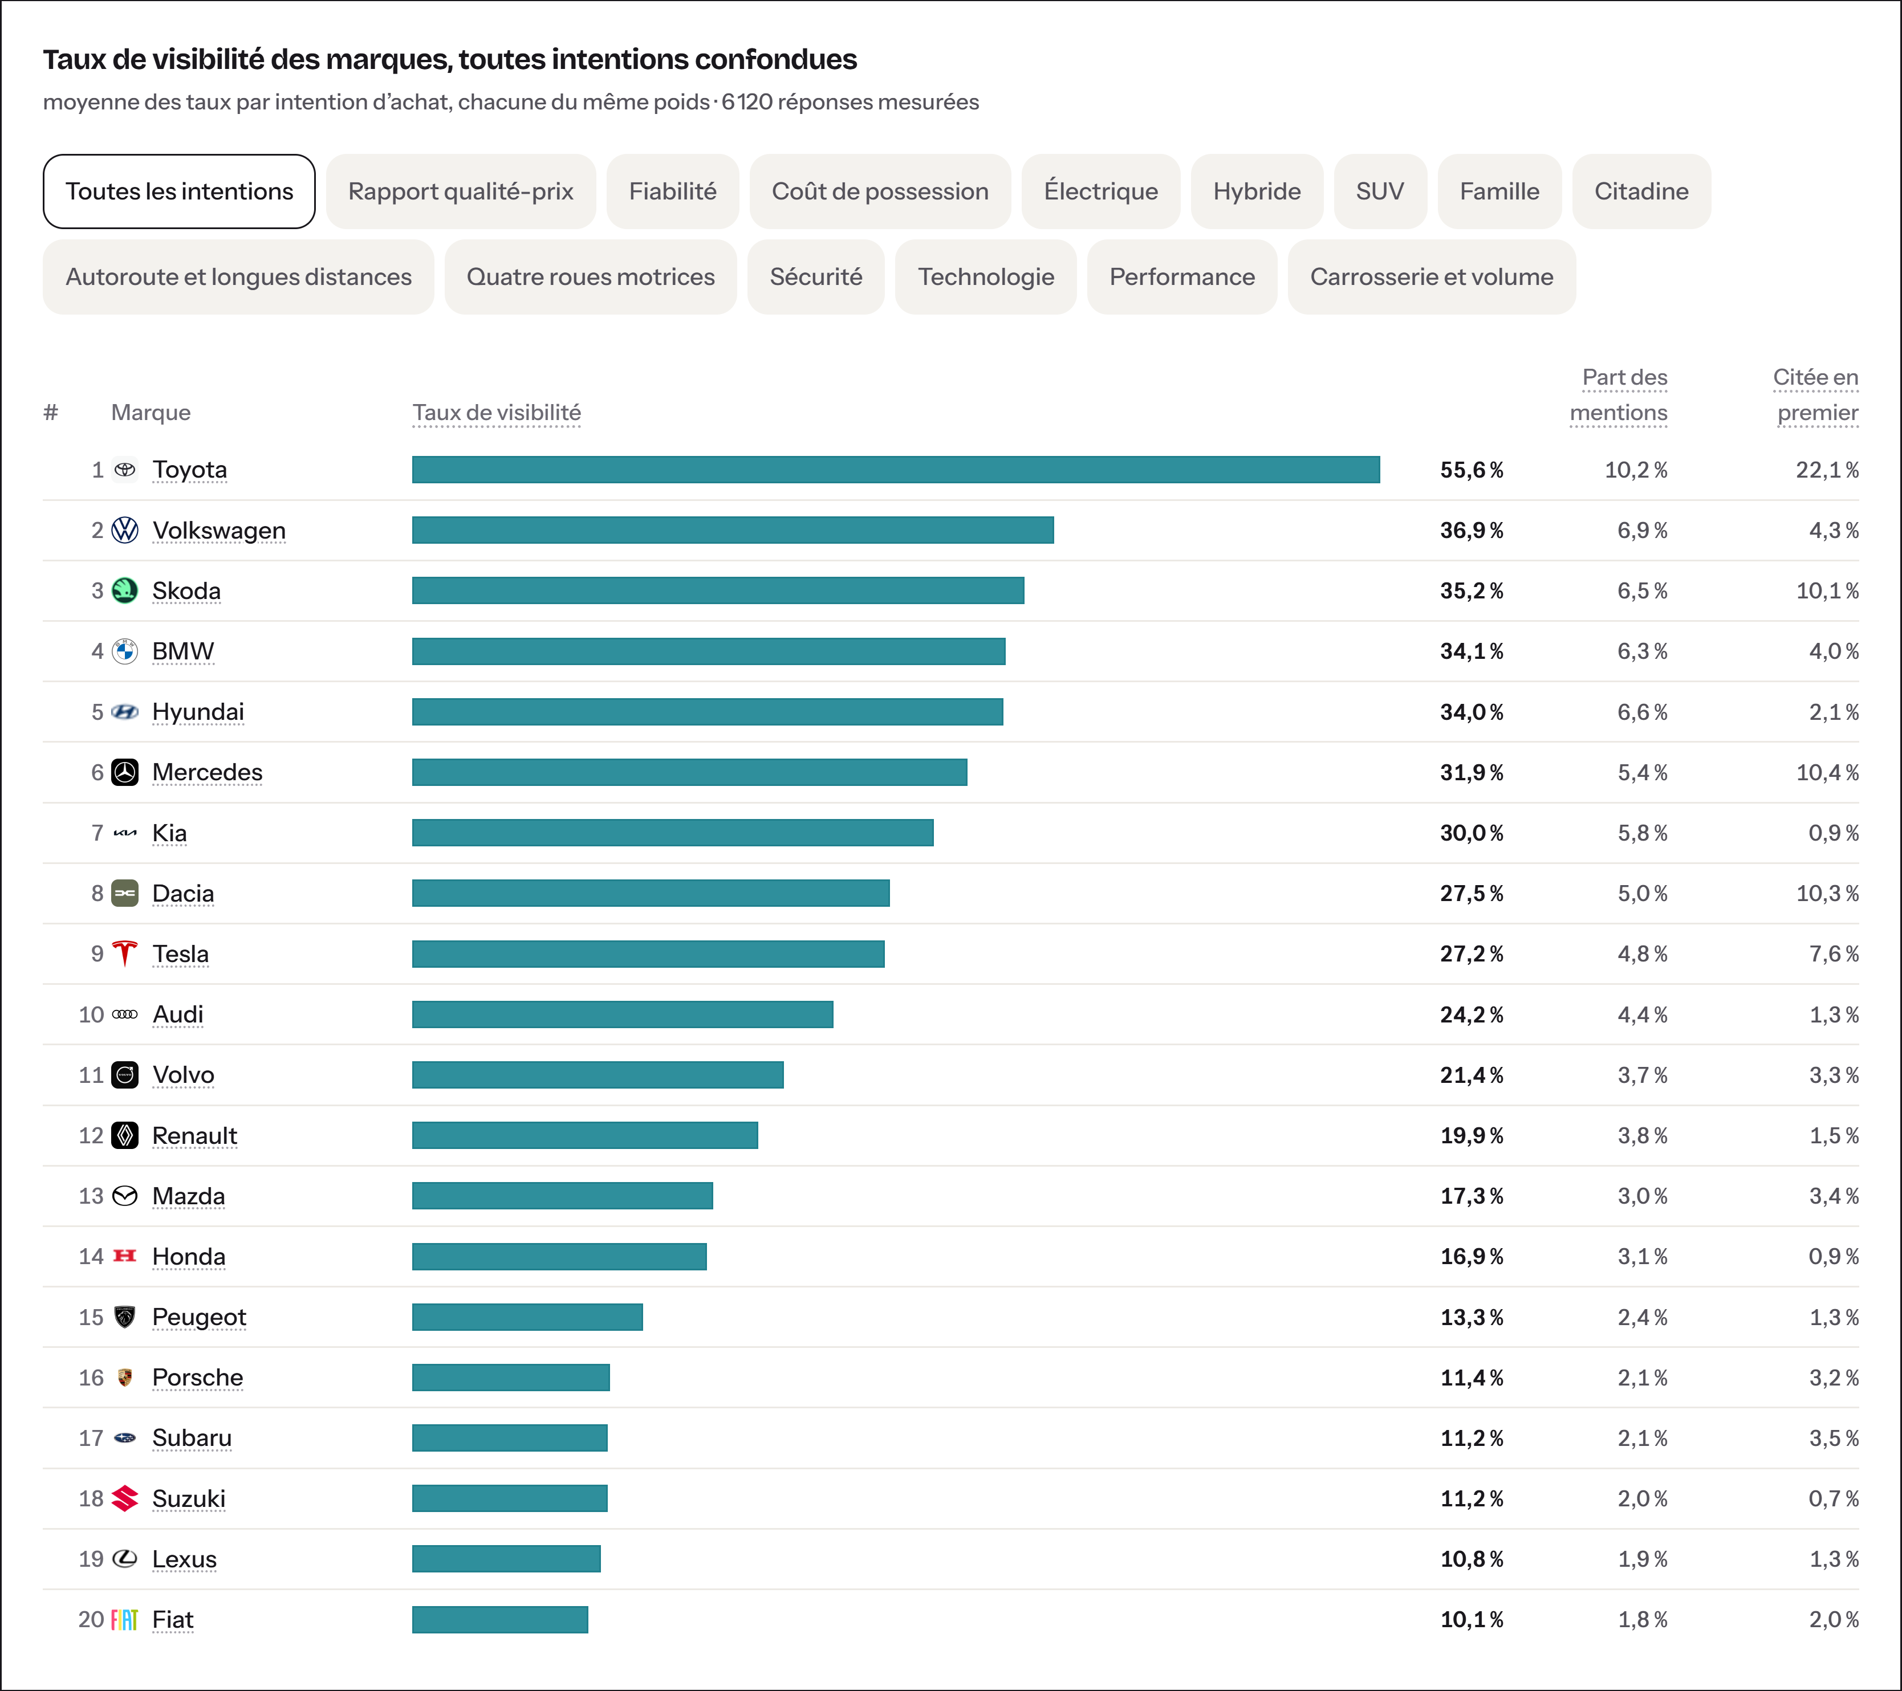The image size is (1902, 1691).
Task: Click the Peugeot lion logo icon
Action: pos(125,1317)
